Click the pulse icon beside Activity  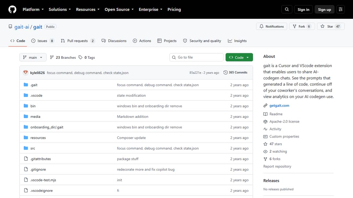click(x=265, y=129)
